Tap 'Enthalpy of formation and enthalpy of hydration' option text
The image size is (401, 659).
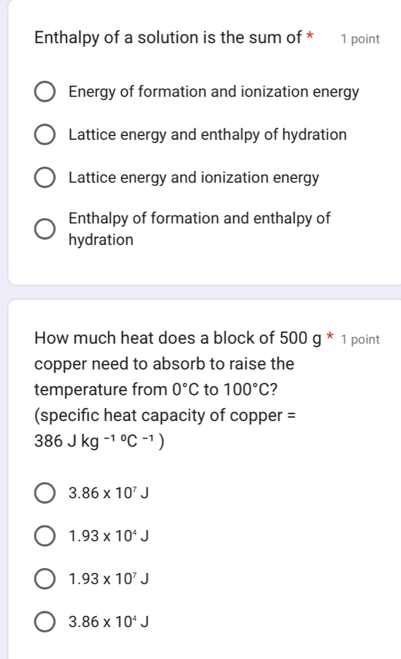click(200, 229)
